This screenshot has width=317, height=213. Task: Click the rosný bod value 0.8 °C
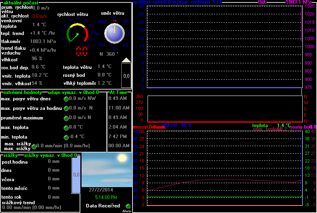(x=104, y=75)
